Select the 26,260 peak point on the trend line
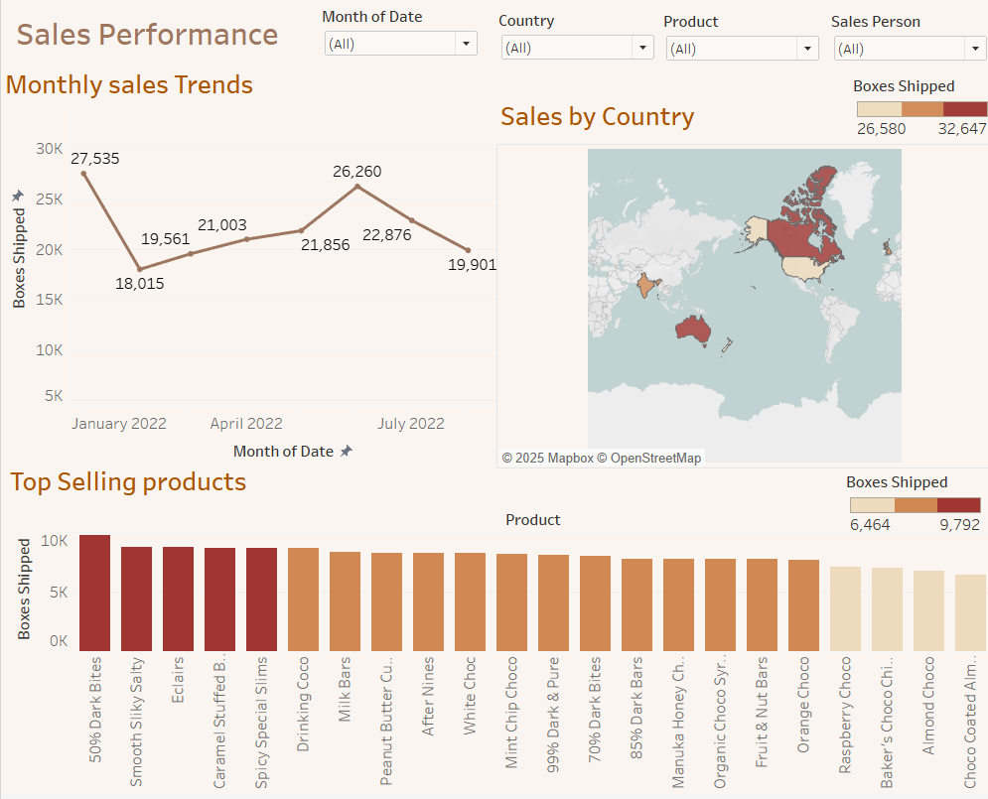Image resolution: width=988 pixels, height=799 pixels. (x=356, y=188)
